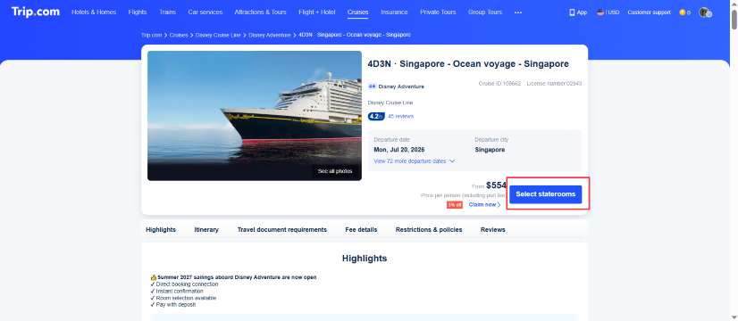Jump to the Reviews tab

[493, 229]
